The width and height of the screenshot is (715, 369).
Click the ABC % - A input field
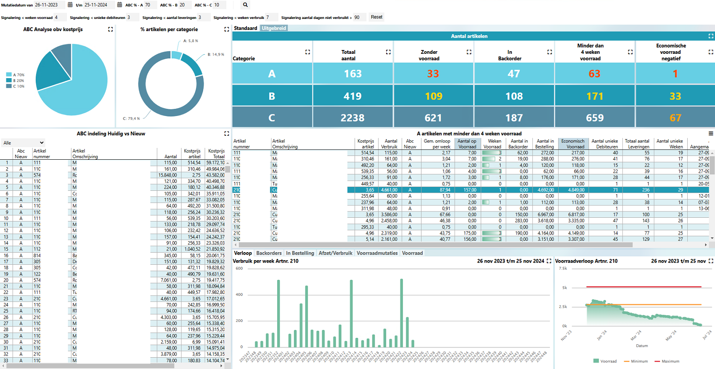coord(150,5)
